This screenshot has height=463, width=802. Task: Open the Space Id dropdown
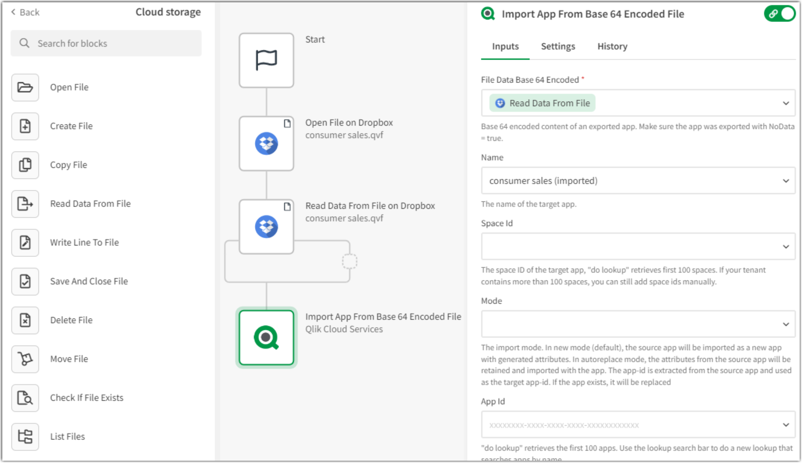click(786, 246)
